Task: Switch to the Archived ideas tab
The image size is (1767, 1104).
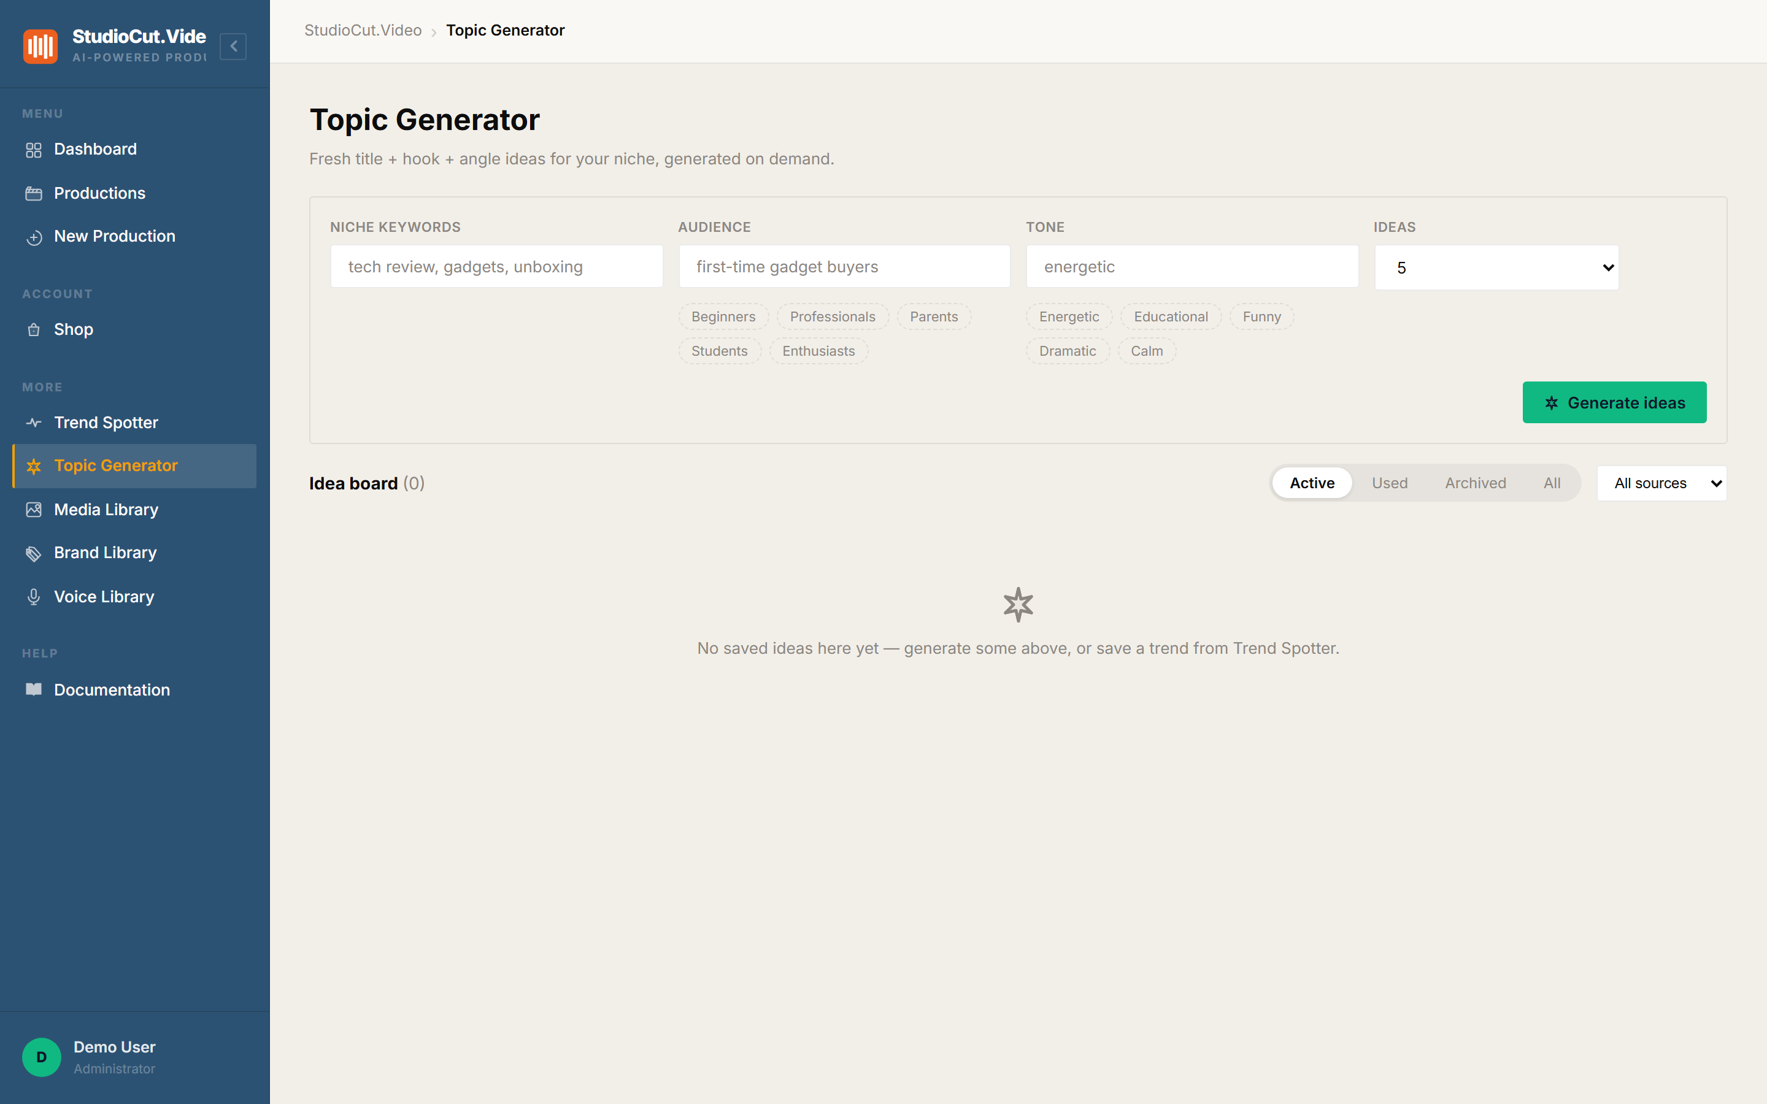Action: pos(1475,483)
